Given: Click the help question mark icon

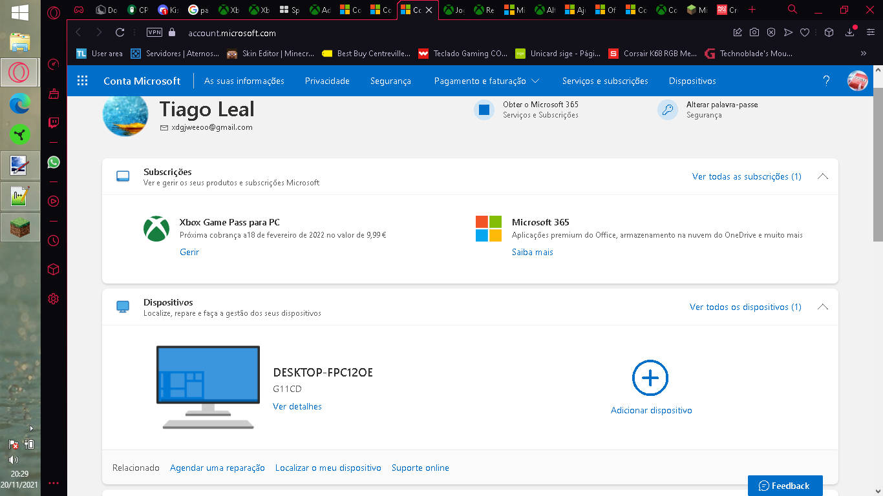Looking at the screenshot, I should (826, 81).
